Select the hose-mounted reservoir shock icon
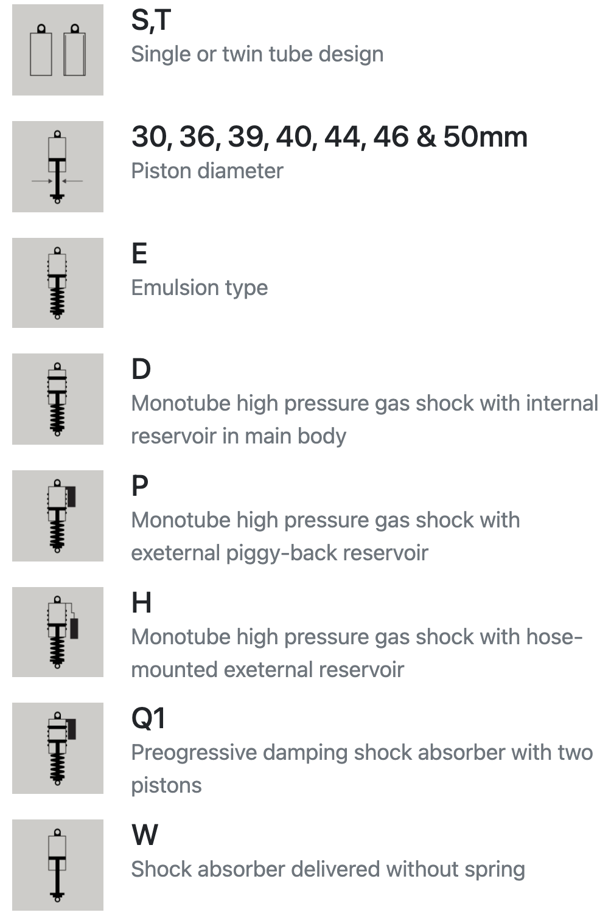611x918 pixels. pos(58,632)
